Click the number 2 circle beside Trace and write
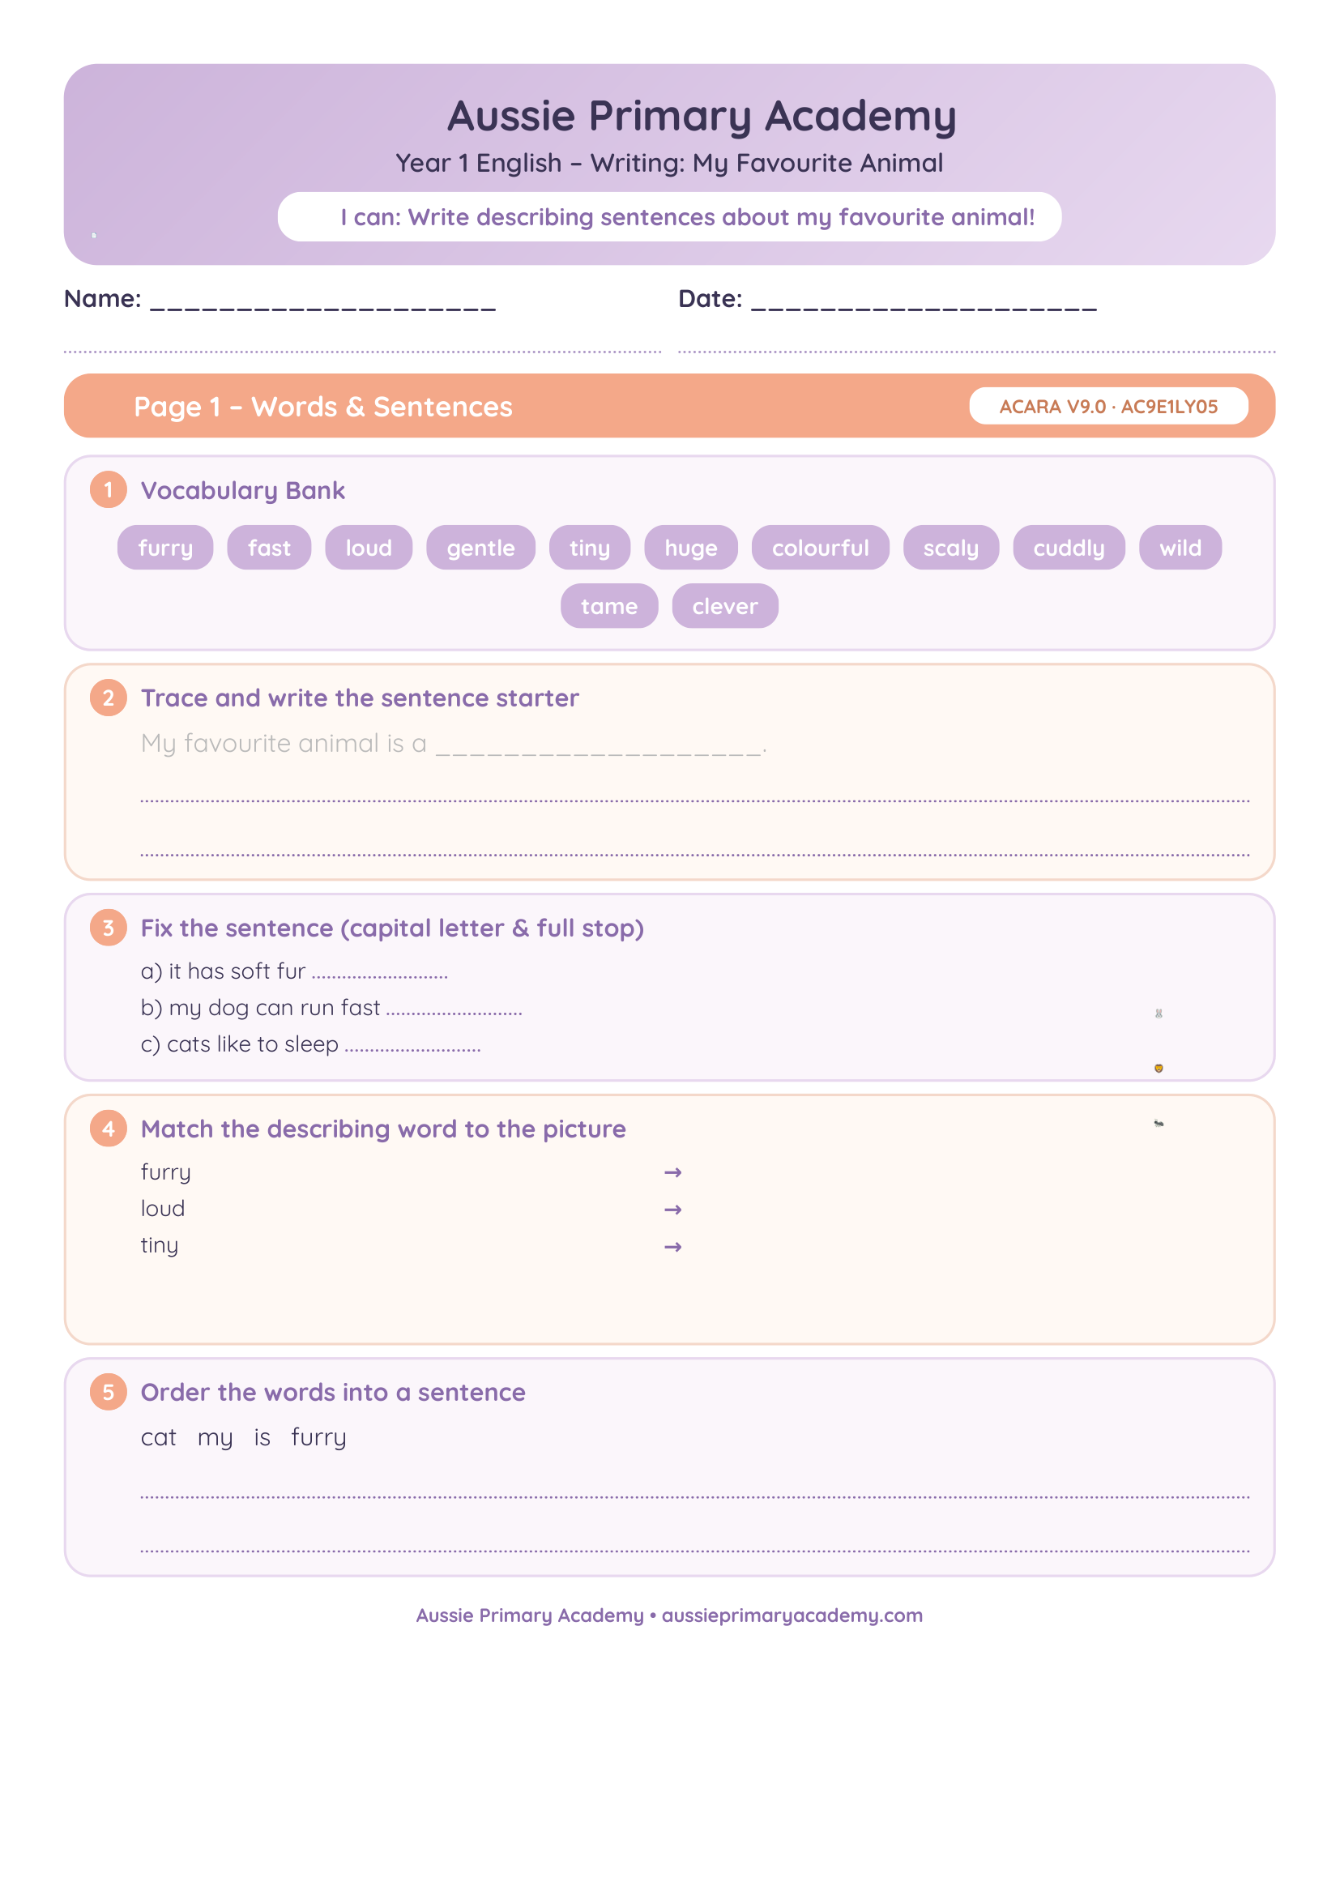Viewport: 1340px width, 1895px height. (108, 698)
